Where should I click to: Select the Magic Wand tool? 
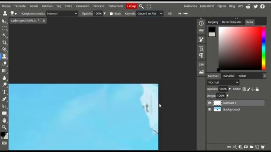point(5,35)
